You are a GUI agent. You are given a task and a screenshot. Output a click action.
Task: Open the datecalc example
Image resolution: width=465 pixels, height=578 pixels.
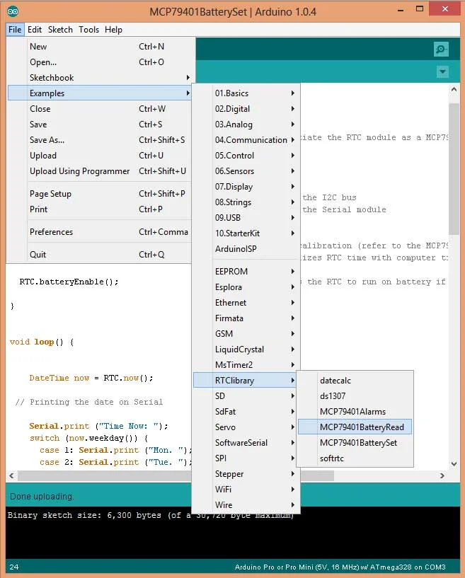coord(355,381)
